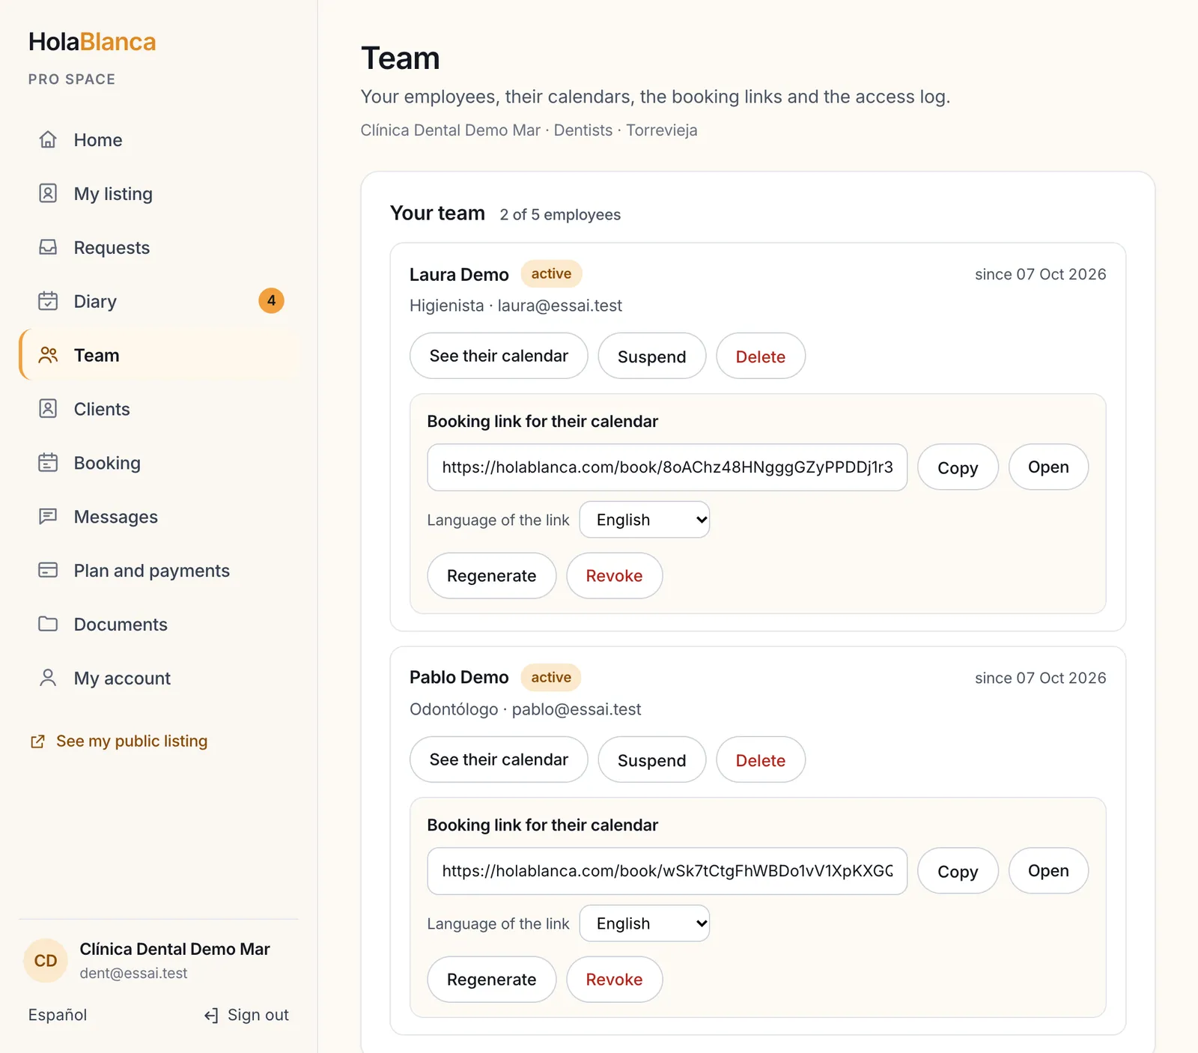1198x1053 pixels.
Task: Click Laura Demo's booking URL field
Action: pyautogui.click(x=667, y=467)
